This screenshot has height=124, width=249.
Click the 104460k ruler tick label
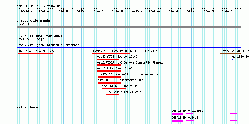228,11
